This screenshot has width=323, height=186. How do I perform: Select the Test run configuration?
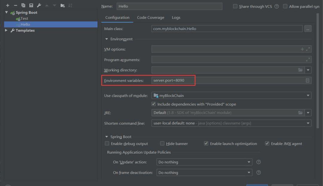click(x=24, y=18)
